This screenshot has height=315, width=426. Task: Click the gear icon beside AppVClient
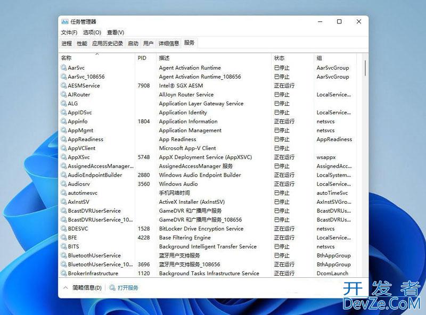click(63, 148)
